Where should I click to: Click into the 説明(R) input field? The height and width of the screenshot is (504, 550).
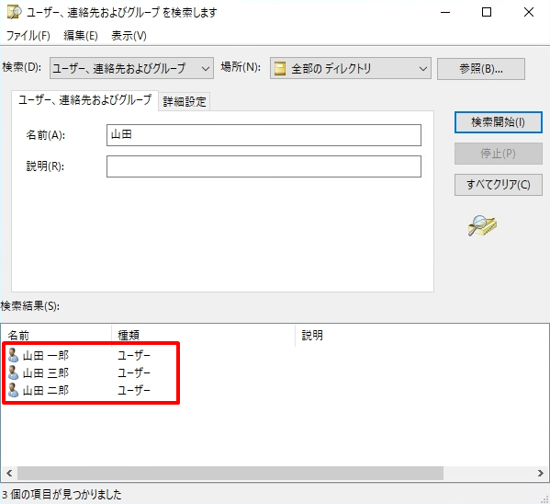coord(264,166)
